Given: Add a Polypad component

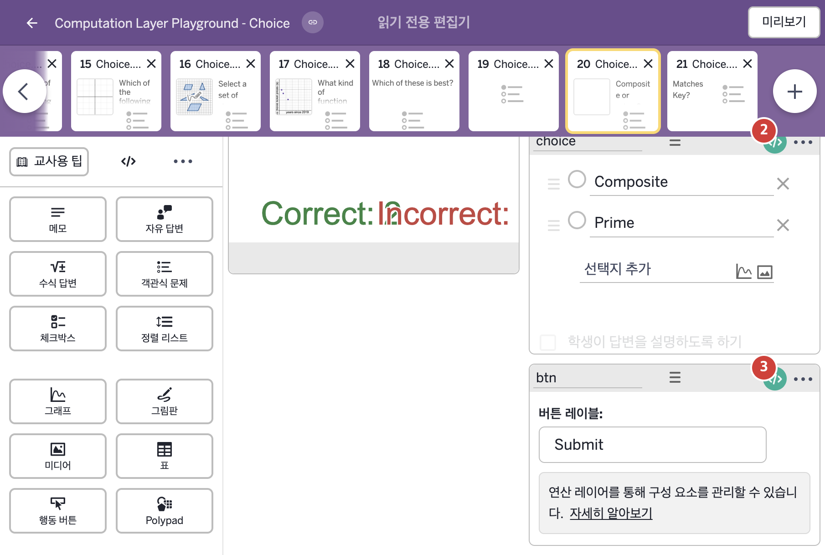Looking at the screenshot, I should coord(165,511).
